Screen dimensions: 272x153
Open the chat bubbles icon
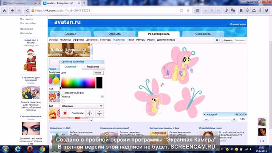click(233, 11)
